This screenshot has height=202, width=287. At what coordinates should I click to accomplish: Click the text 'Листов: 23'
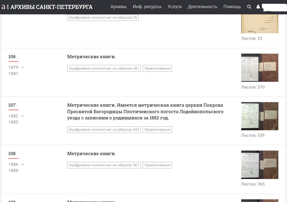coord(252,38)
